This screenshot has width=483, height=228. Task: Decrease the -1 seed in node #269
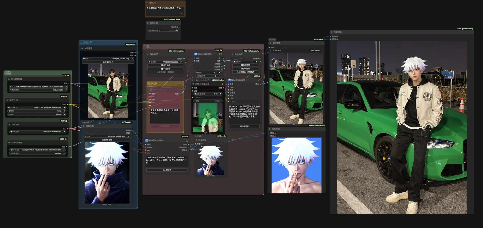pos(234,62)
